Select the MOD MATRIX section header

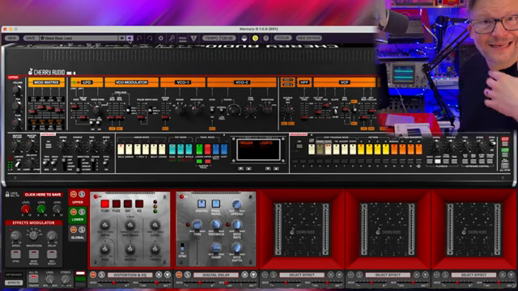[46, 82]
